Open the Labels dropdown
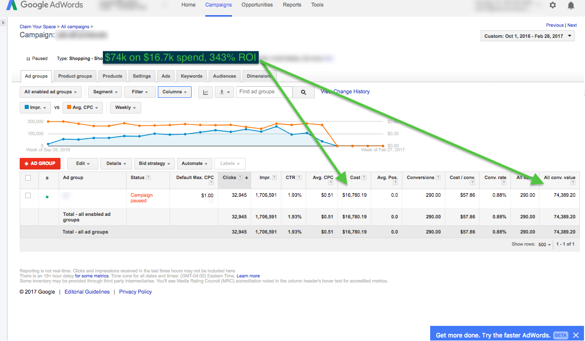 (x=230, y=163)
